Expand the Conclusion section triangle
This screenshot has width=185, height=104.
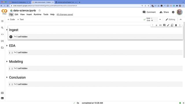point(7,77)
